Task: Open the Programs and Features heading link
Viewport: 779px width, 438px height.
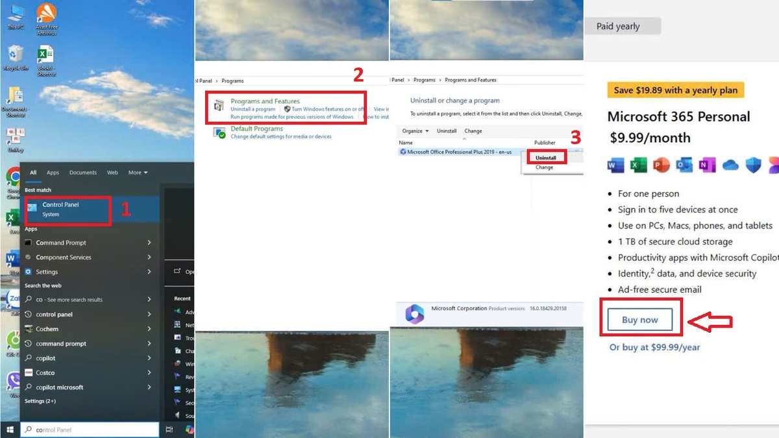Action: point(265,101)
